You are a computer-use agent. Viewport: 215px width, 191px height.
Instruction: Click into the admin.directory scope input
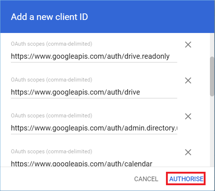[94, 128]
